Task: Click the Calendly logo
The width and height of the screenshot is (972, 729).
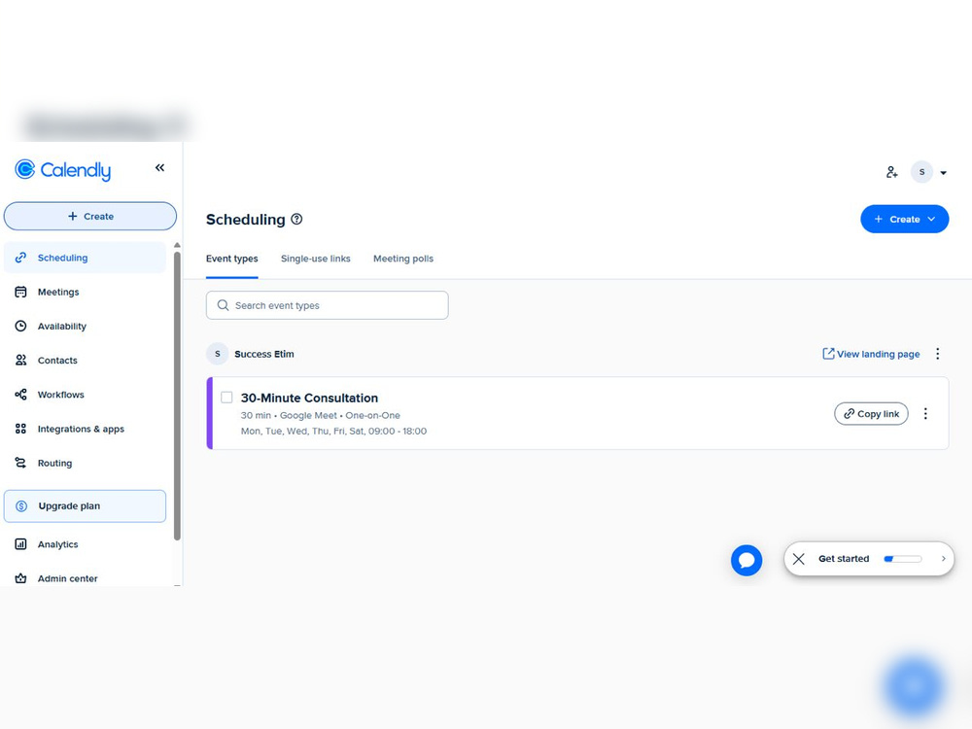Action: pos(62,170)
